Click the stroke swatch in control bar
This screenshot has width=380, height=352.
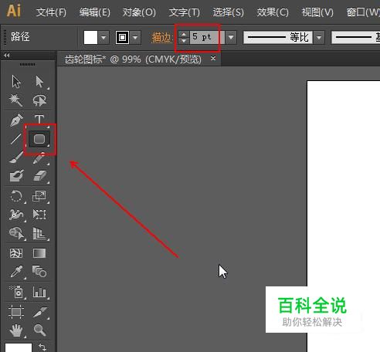point(122,38)
